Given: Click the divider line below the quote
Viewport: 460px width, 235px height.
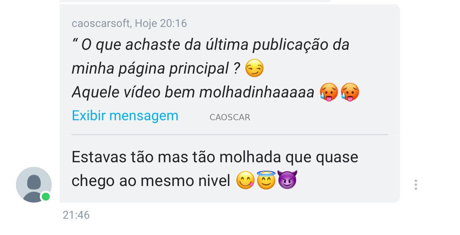Looking at the screenshot, I should coord(230,135).
